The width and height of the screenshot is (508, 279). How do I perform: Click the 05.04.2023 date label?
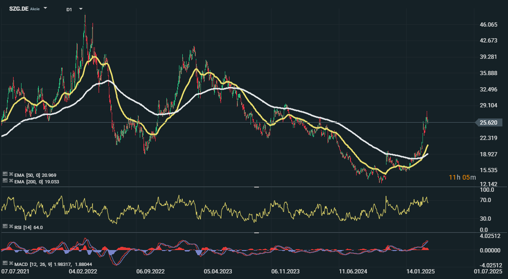click(218, 271)
